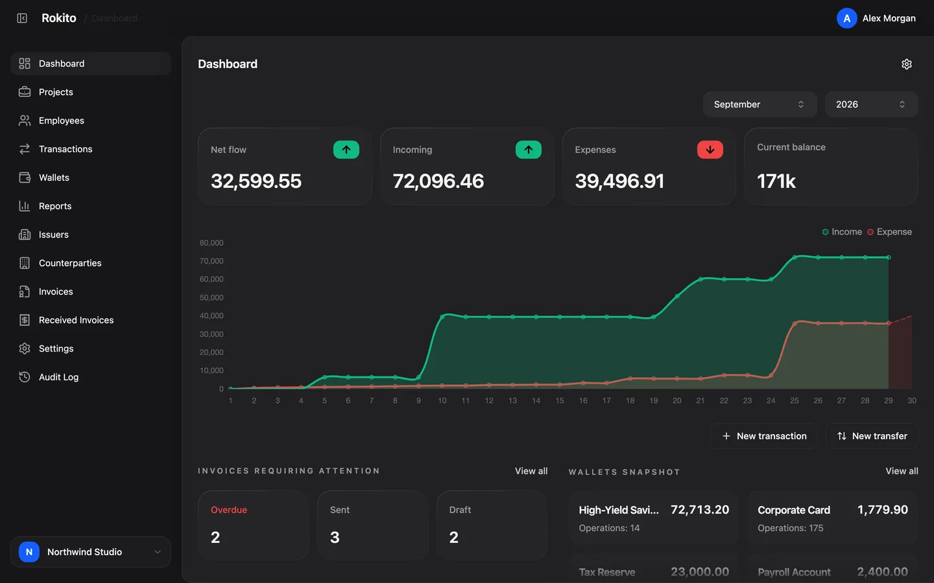
Task: Open the Counterparties page
Action: 91,263
